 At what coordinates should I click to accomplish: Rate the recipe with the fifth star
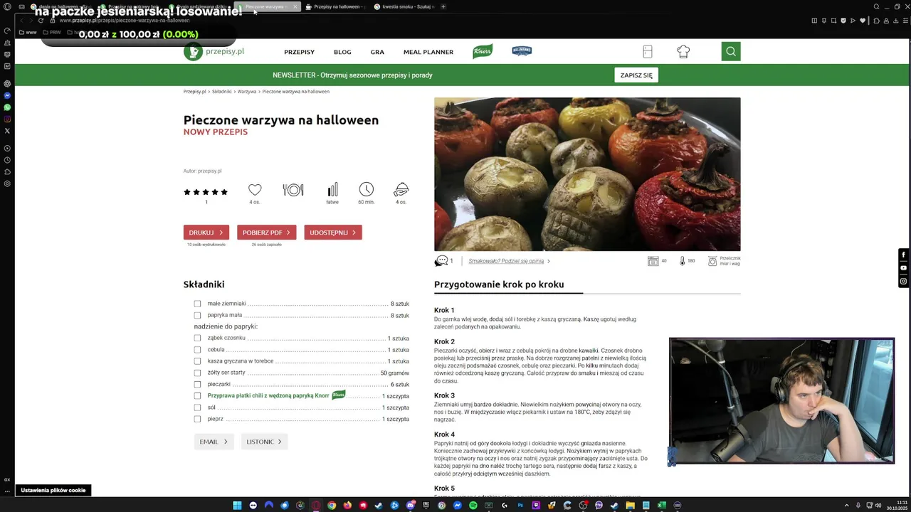coord(224,192)
